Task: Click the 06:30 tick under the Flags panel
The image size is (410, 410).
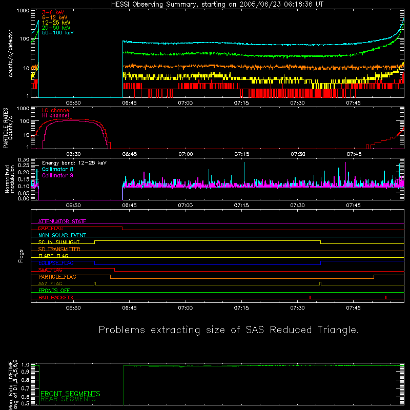Action: click(73, 308)
